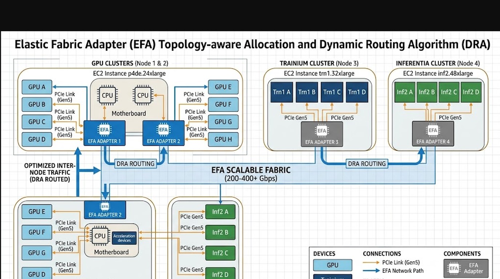The width and height of the screenshot is (500, 279).
Task: Select Inf2 A in the Inferentia Cluster
Action: pyautogui.click(x=404, y=92)
